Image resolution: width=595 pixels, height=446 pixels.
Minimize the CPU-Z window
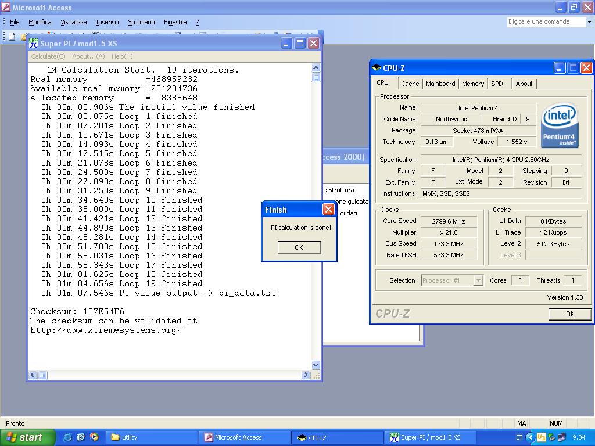pyautogui.click(x=559, y=68)
